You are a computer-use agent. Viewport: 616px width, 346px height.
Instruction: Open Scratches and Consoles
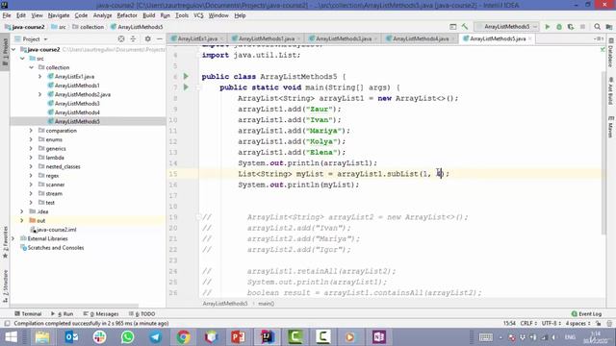pyautogui.click(x=56, y=248)
